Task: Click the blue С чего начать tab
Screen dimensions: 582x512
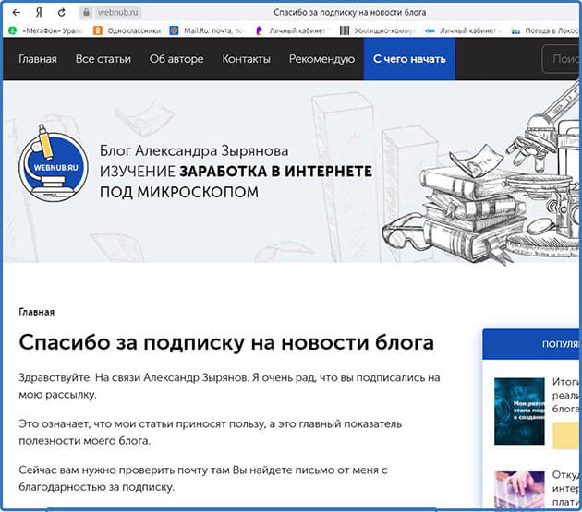Action: (x=408, y=59)
